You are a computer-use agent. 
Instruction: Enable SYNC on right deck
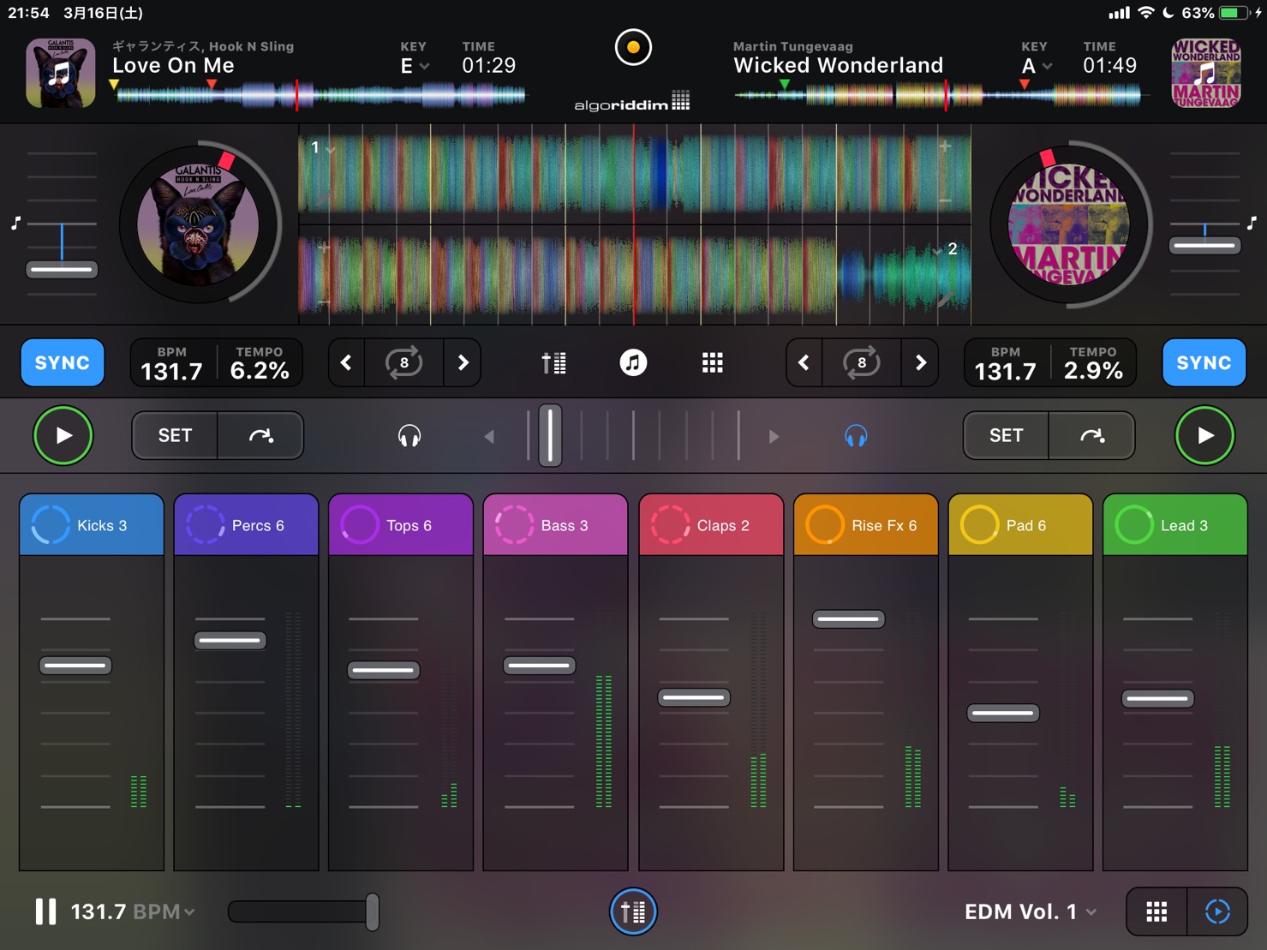(x=1204, y=362)
